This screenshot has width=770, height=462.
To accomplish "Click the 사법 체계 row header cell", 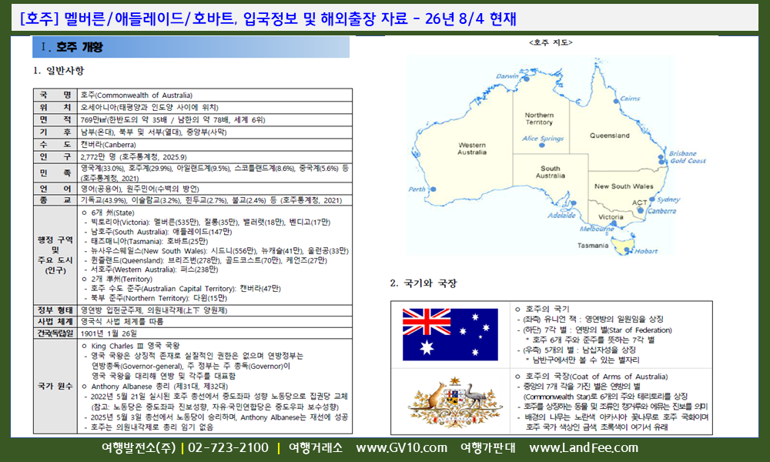I will point(55,322).
